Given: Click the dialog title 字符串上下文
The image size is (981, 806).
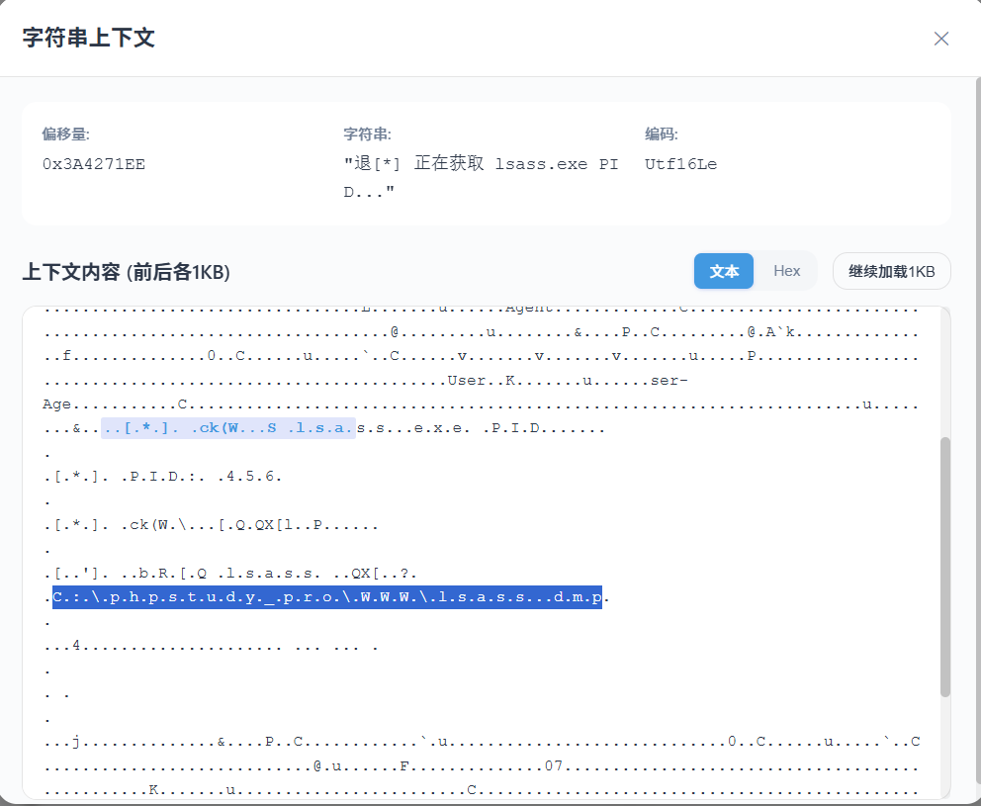Looking at the screenshot, I should (x=88, y=38).
